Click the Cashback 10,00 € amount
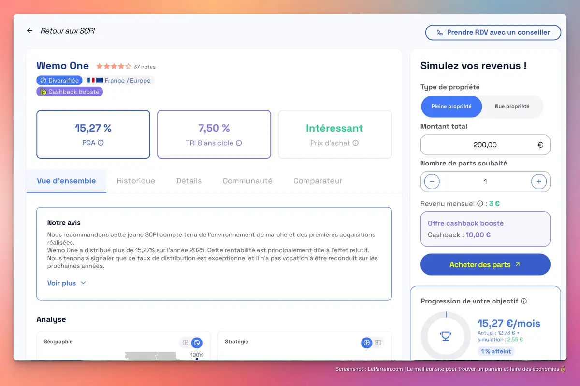 pos(478,235)
